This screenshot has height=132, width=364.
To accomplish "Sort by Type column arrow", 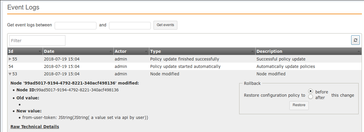I will (253, 52).
